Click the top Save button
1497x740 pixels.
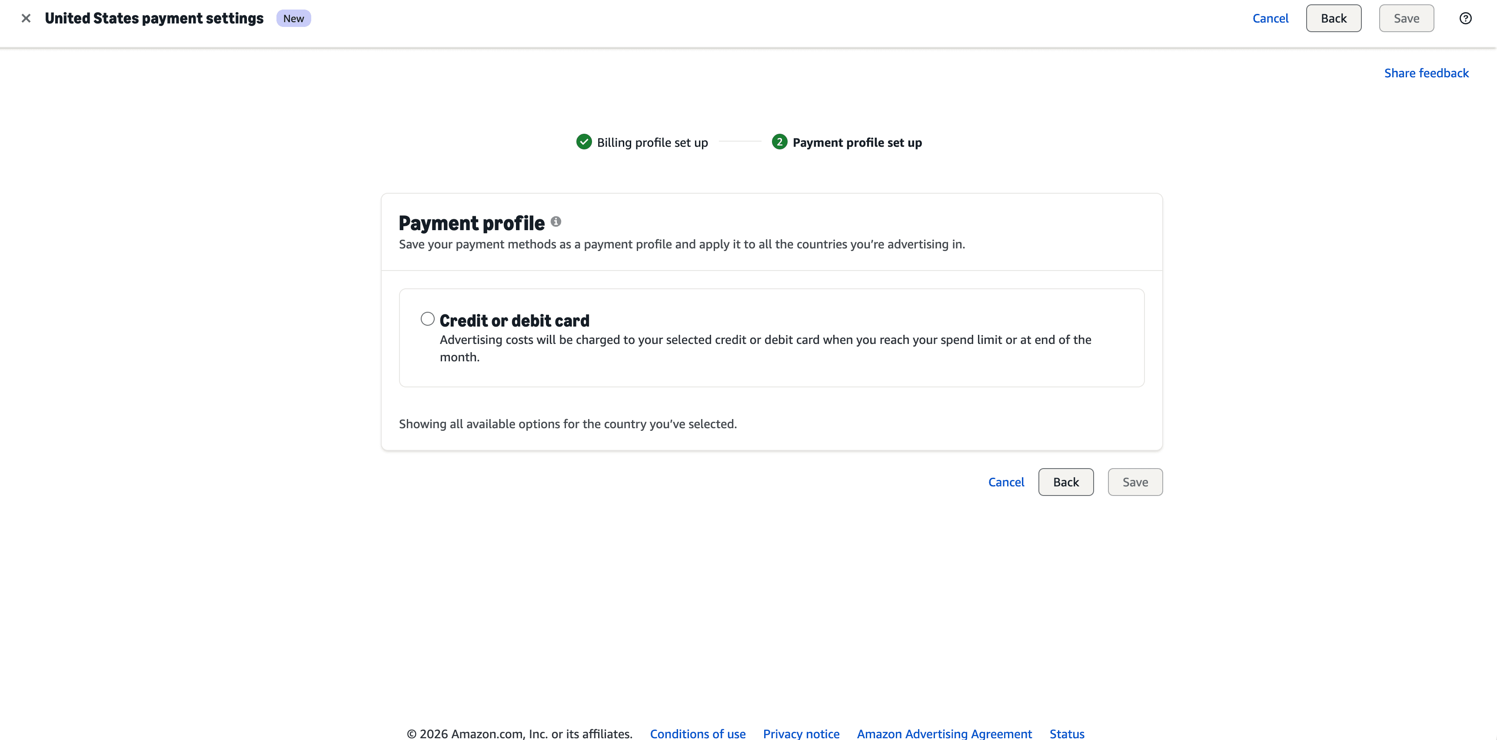pyautogui.click(x=1406, y=18)
